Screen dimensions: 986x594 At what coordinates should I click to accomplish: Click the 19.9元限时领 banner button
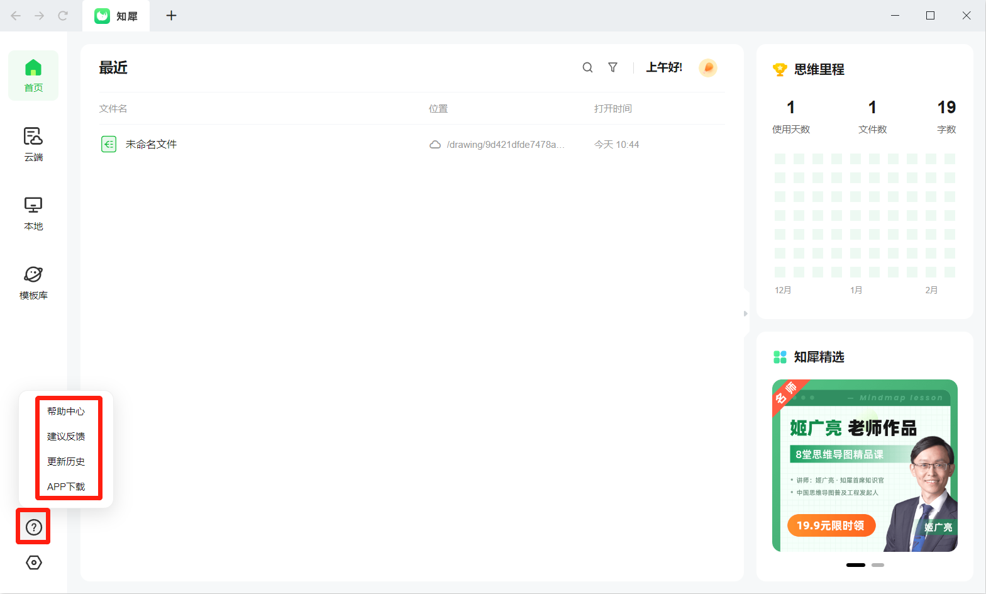pos(831,525)
